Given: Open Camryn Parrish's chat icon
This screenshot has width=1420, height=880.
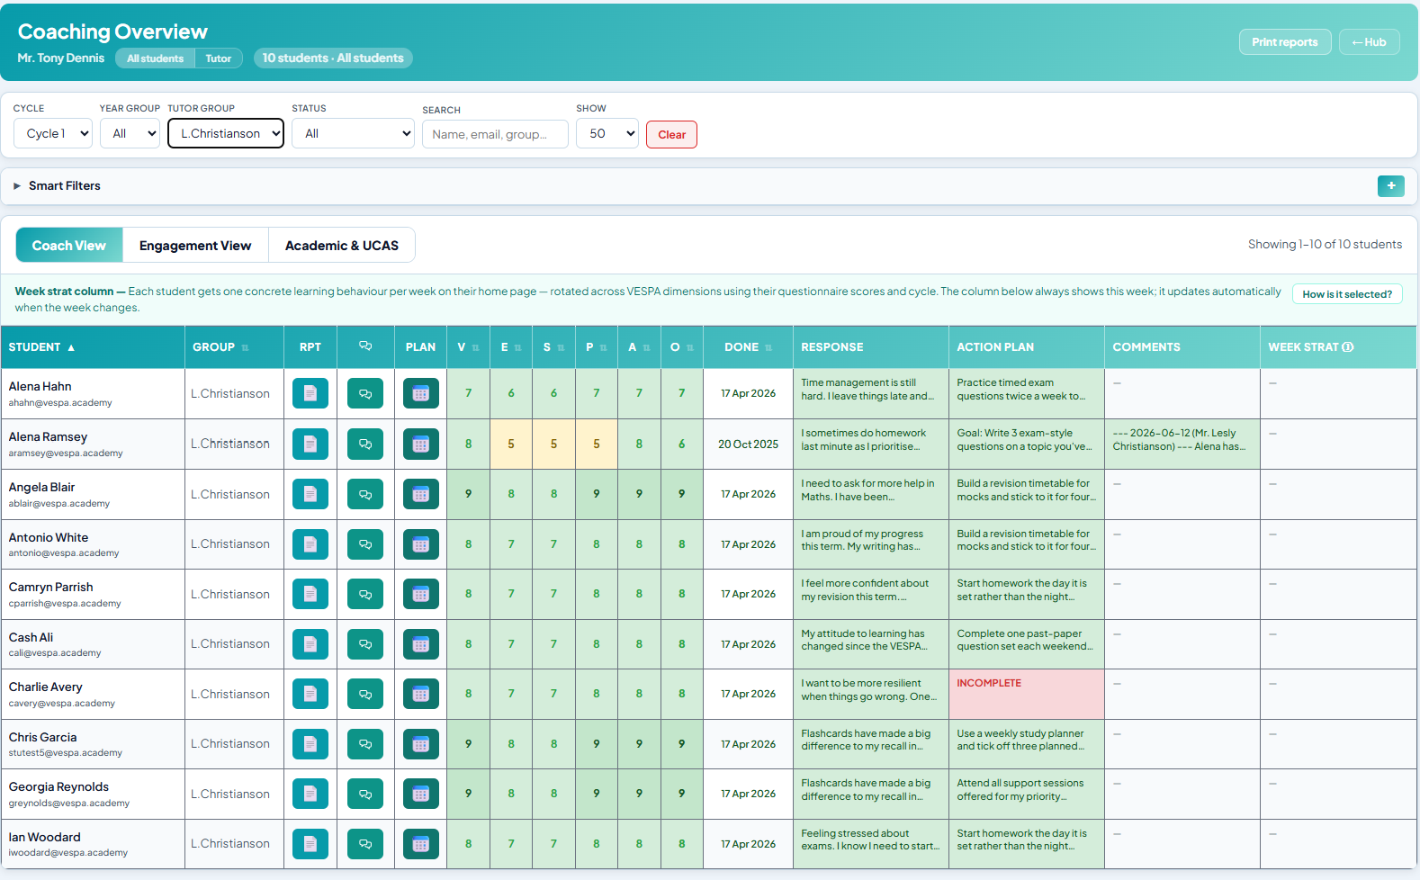Looking at the screenshot, I should click(x=365, y=594).
